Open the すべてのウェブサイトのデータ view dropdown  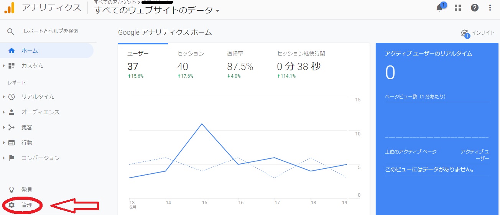157,11
